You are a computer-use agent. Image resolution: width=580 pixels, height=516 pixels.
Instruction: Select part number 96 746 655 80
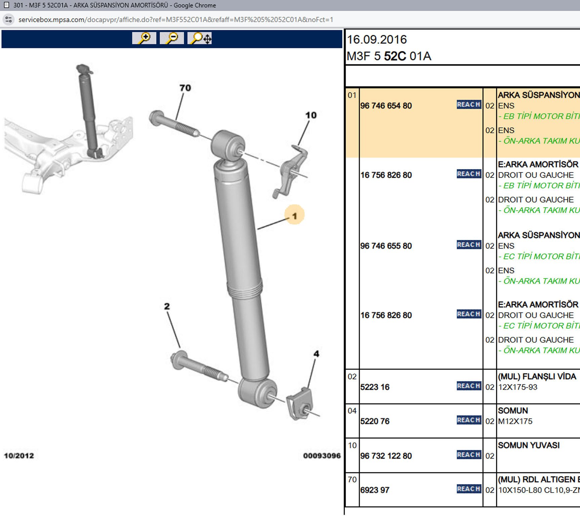point(386,246)
